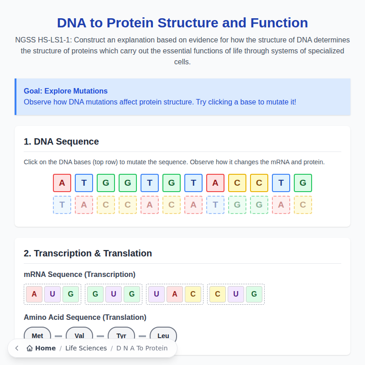This screenshot has height=365, width=365.
Task: Mutate the third DNA base G
Action: [x=106, y=182]
